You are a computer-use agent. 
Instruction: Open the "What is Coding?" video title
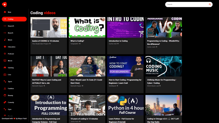coord(77,41)
